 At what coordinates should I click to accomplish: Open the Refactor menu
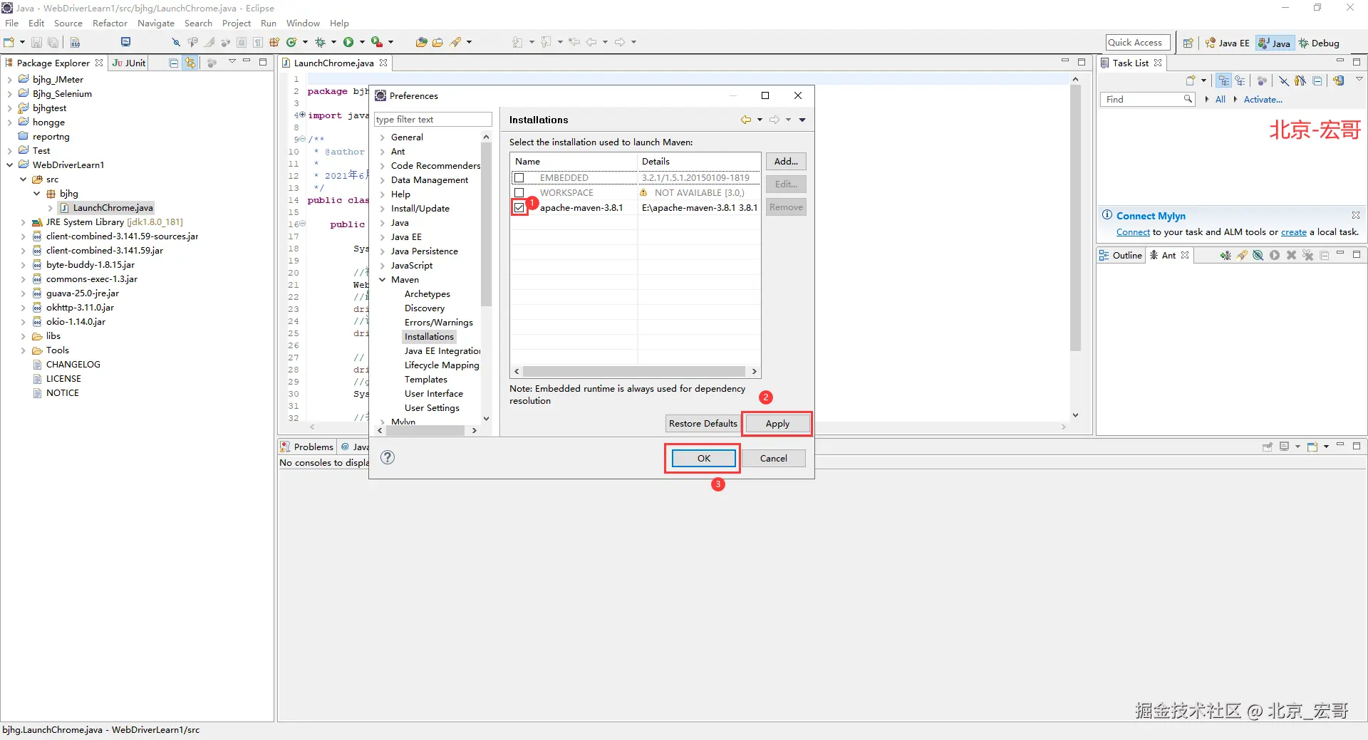pos(110,23)
